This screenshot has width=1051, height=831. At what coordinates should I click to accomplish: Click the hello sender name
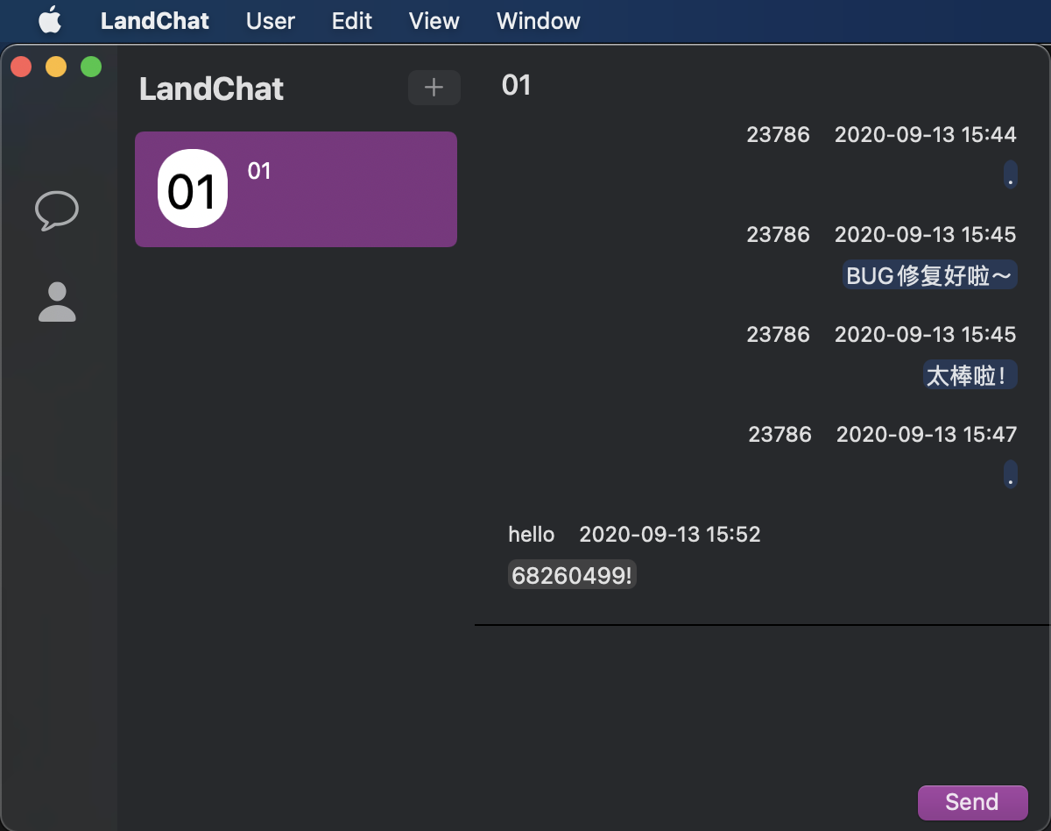point(532,534)
